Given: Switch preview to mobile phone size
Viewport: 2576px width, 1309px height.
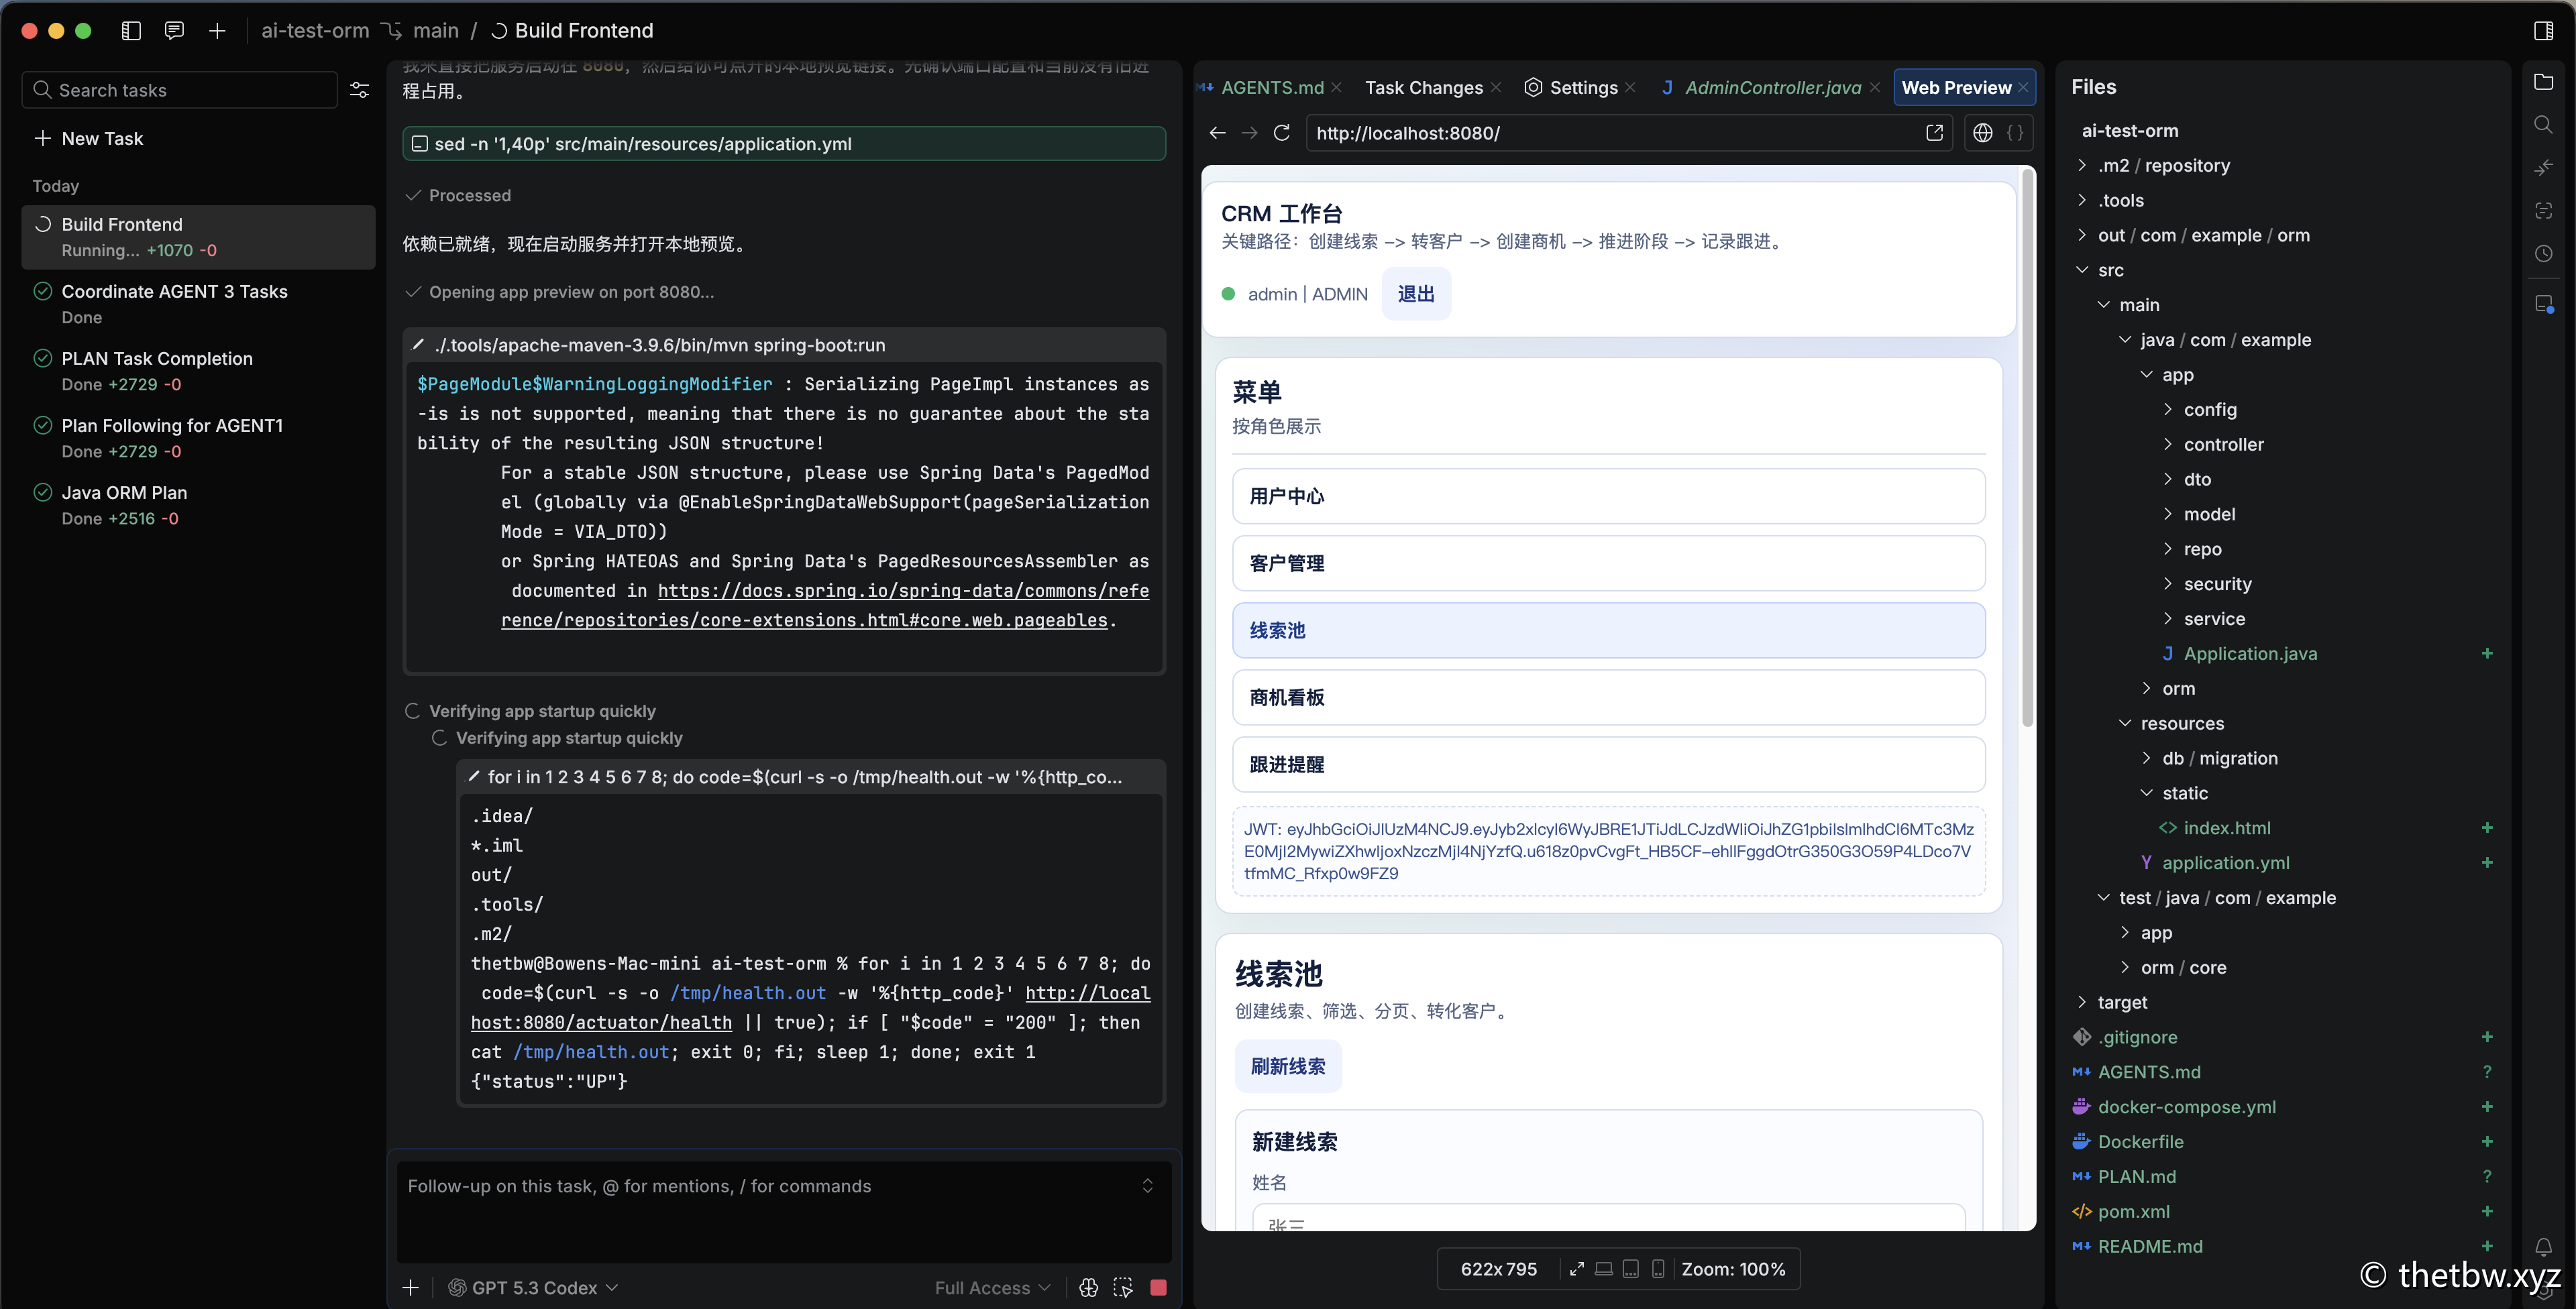Looking at the screenshot, I should pos(1658,1269).
